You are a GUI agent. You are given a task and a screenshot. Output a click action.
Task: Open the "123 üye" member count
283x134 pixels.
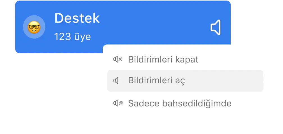(72, 37)
